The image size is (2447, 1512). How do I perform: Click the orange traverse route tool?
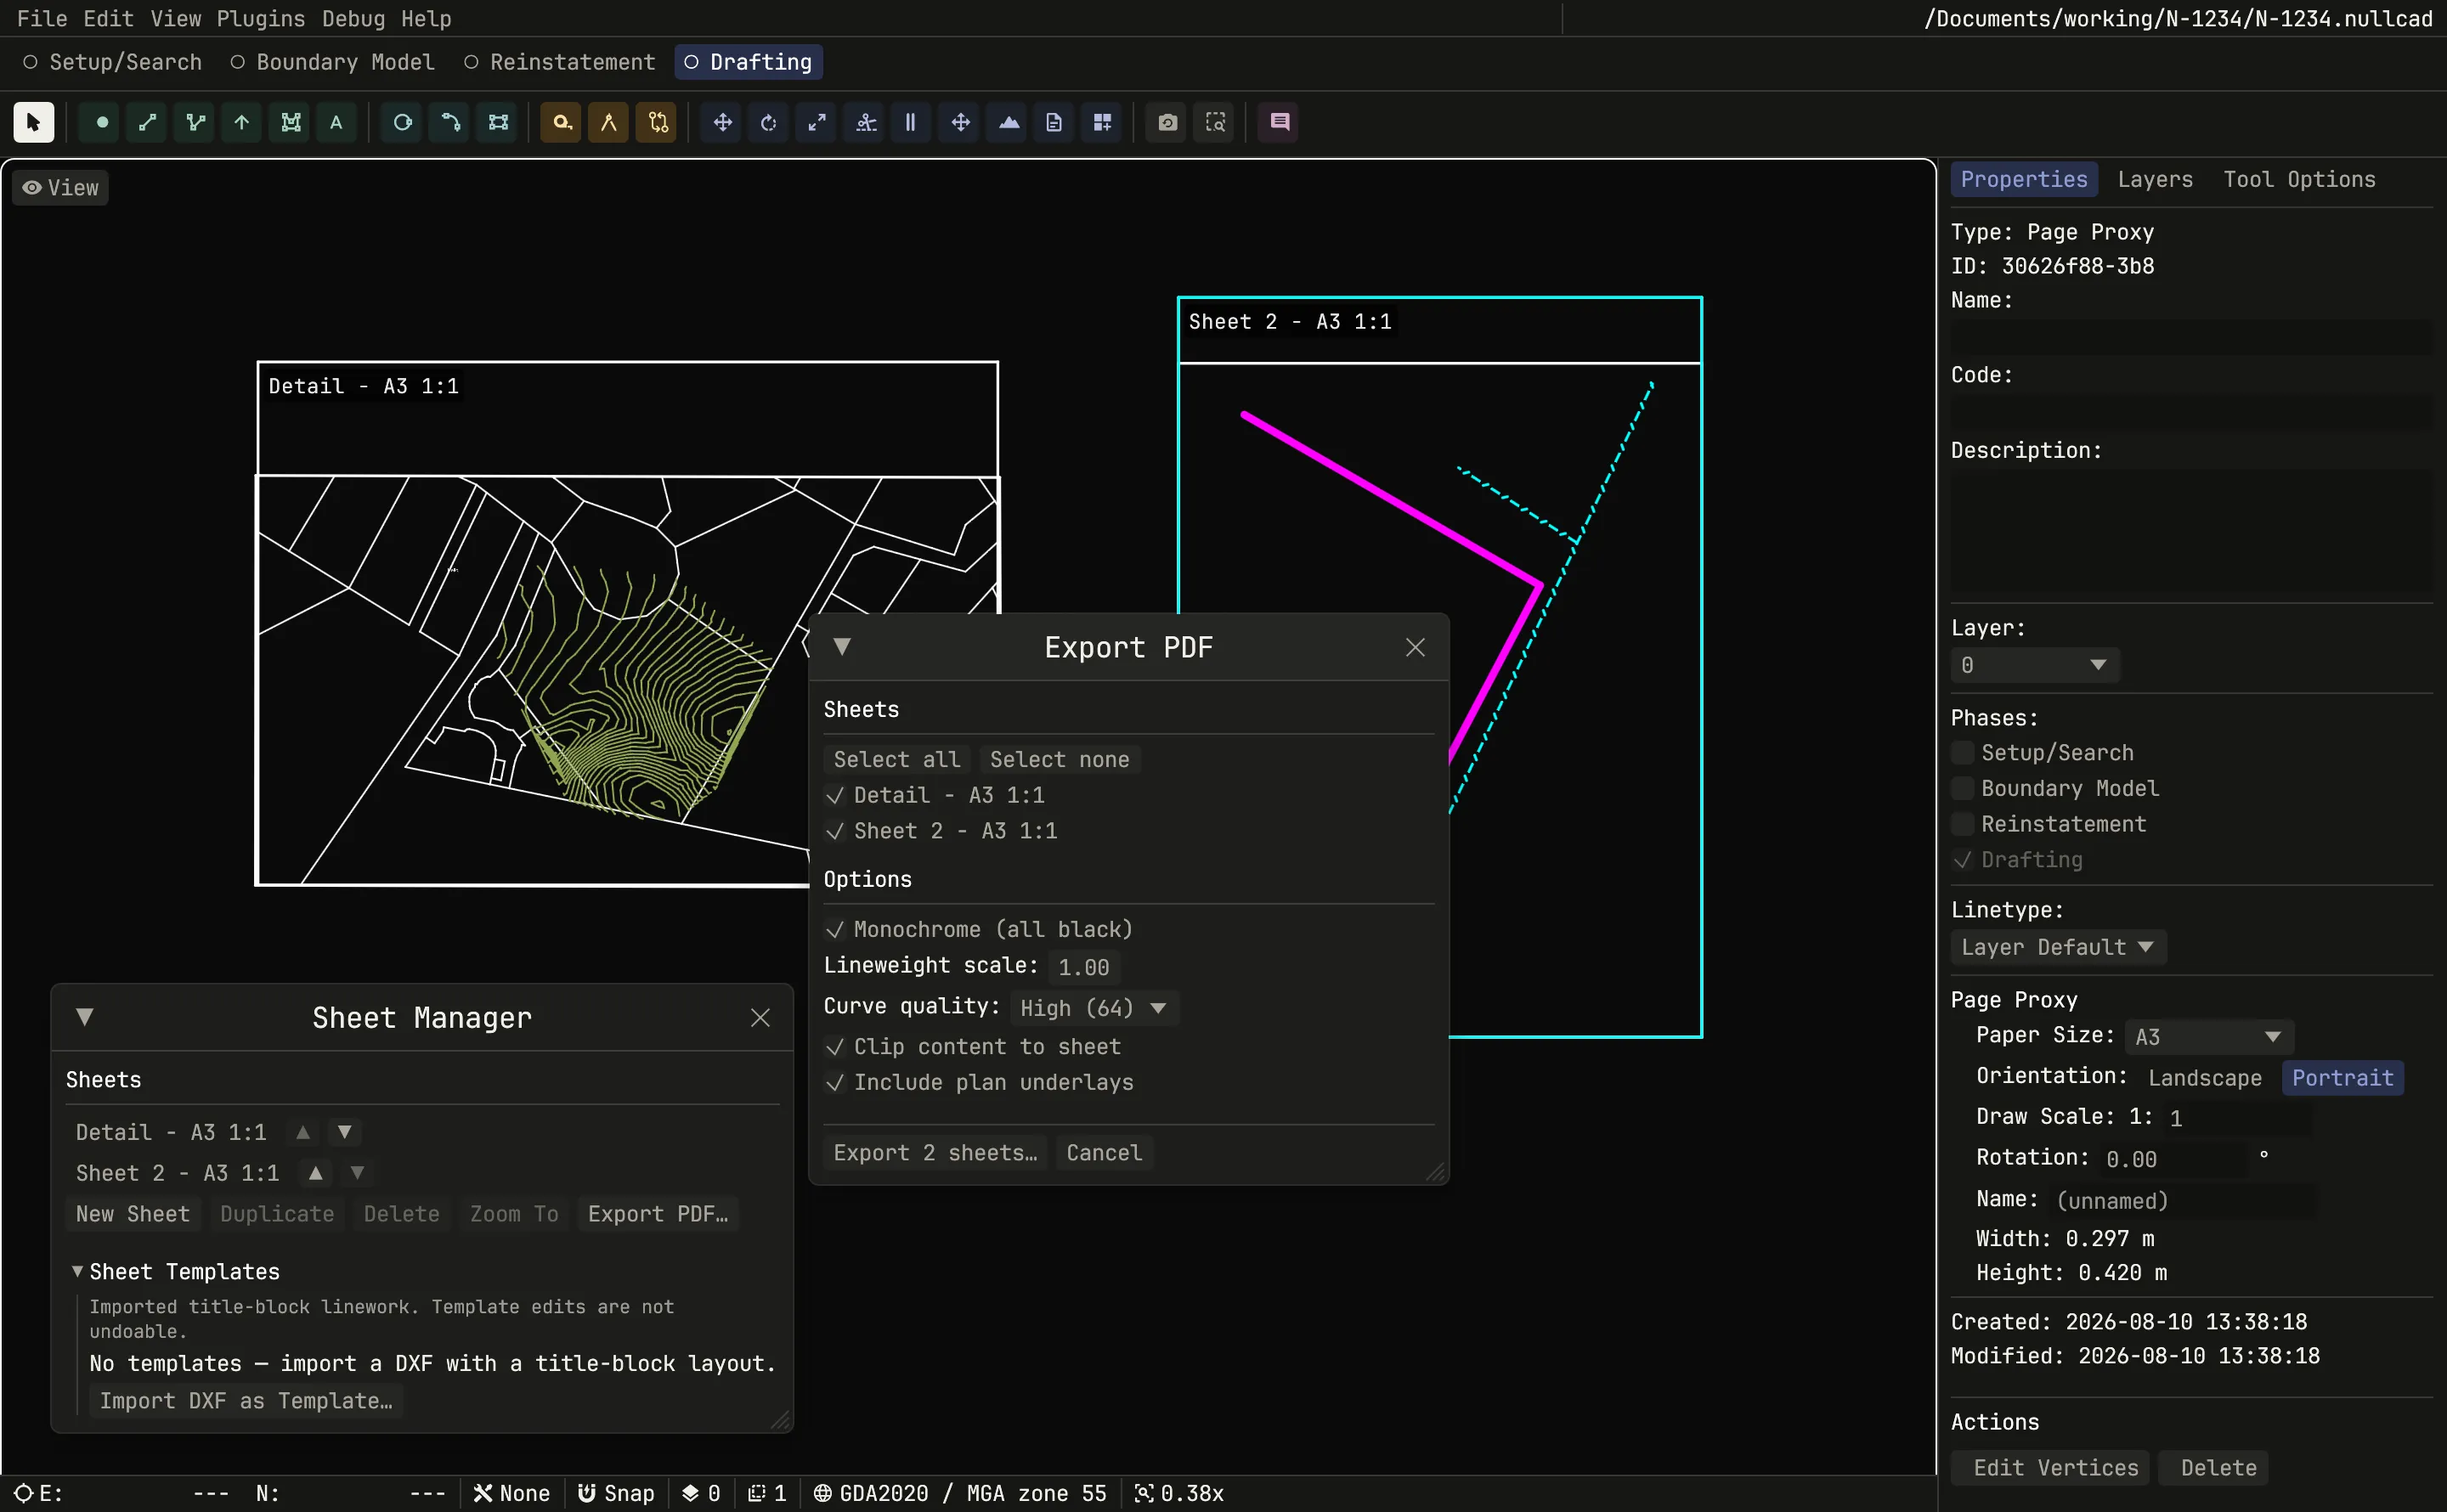click(x=657, y=122)
